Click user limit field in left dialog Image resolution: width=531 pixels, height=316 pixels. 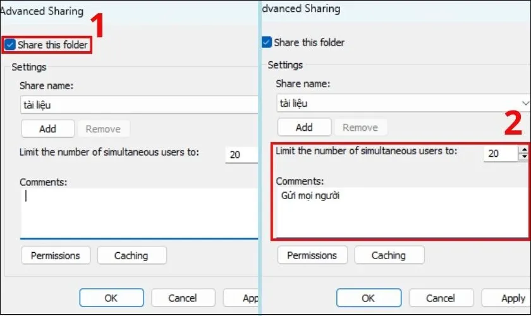[241, 154]
